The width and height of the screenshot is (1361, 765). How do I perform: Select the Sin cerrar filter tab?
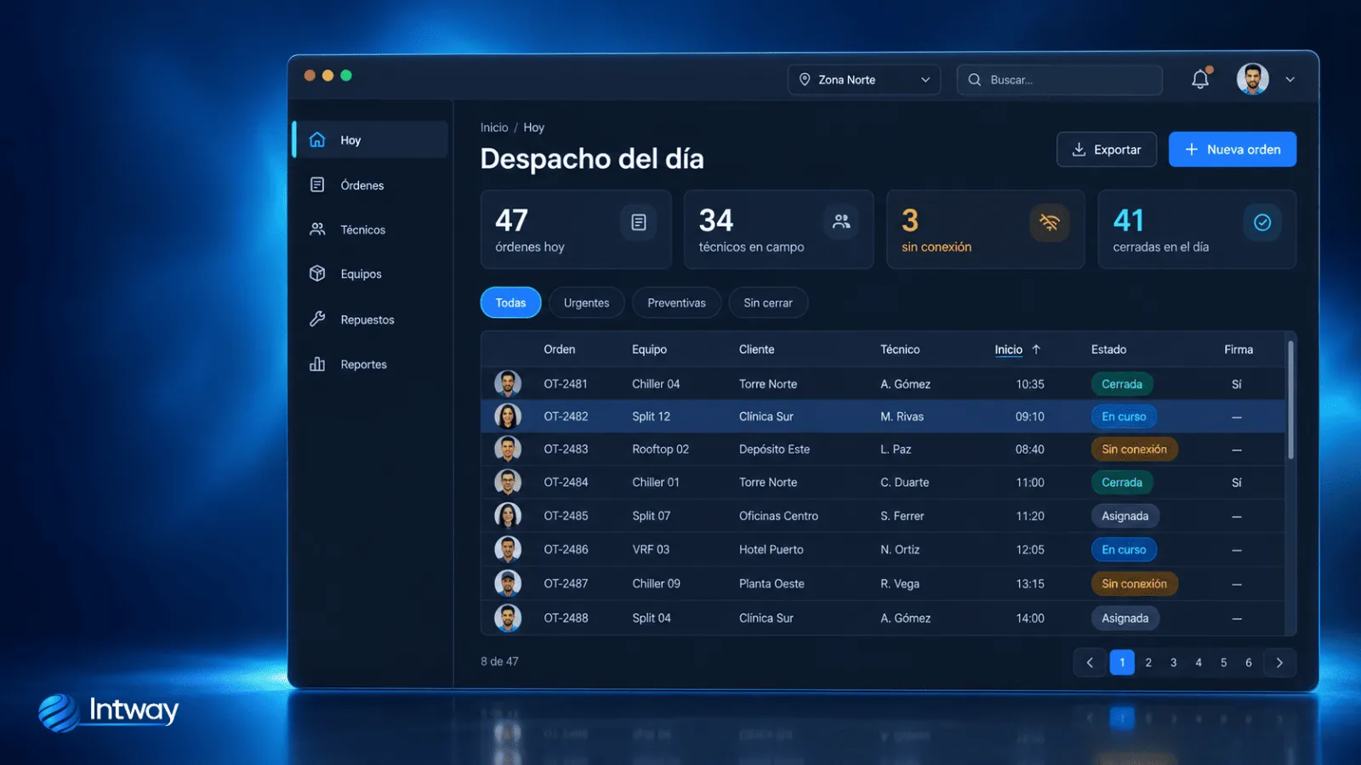767,303
